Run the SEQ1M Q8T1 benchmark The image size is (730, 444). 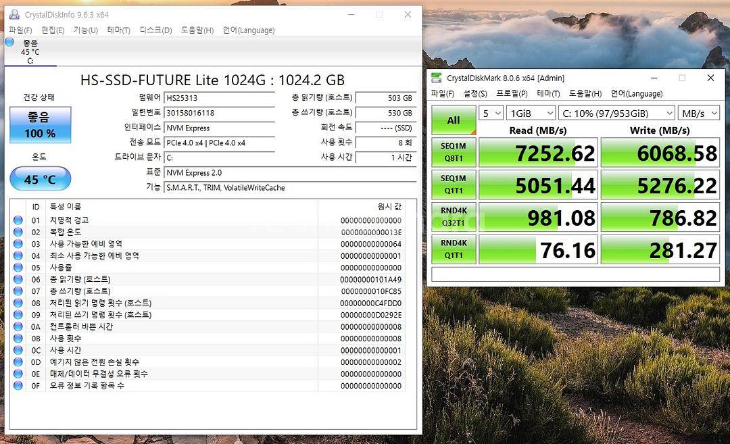tap(454, 152)
